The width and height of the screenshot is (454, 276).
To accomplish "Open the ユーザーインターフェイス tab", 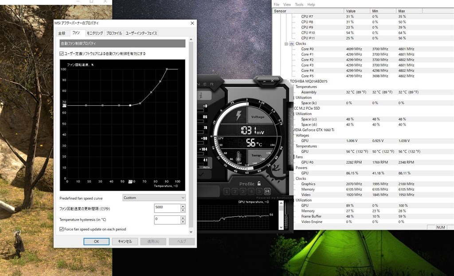I will pyautogui.click(x=141, y=33).
